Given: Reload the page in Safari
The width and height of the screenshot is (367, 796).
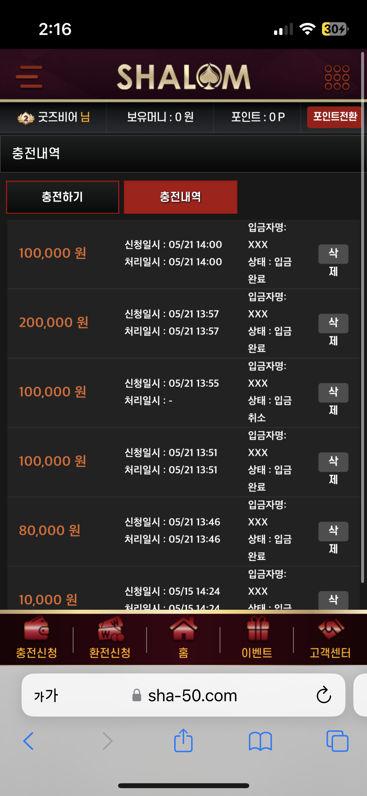Looking at the screenshot, I should pos(324,695).
